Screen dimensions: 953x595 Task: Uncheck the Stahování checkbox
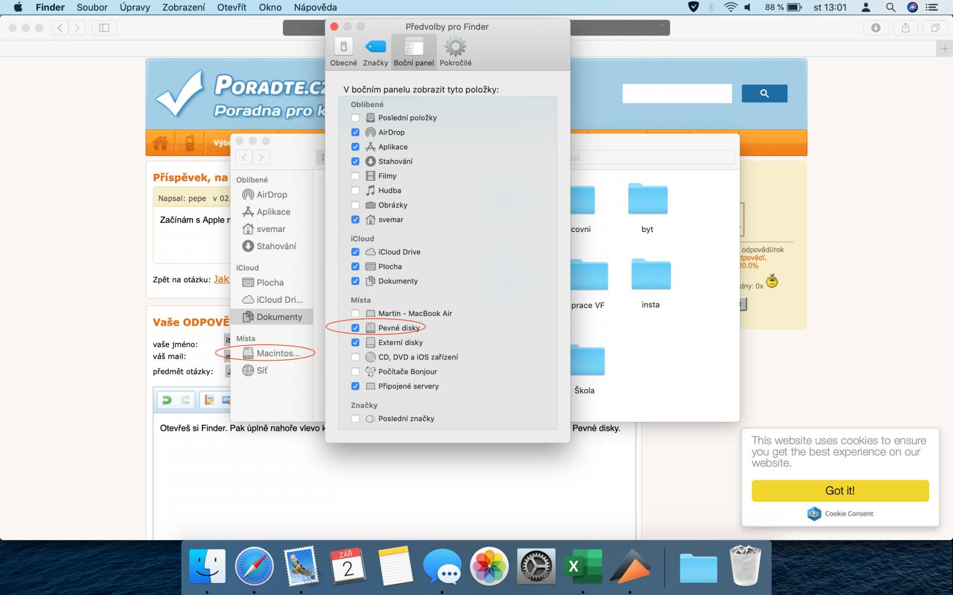click(356, 161)
